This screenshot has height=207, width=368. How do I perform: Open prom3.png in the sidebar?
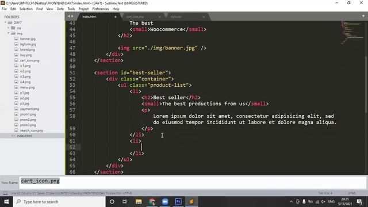pyautogui.click(x=28, y=125)
